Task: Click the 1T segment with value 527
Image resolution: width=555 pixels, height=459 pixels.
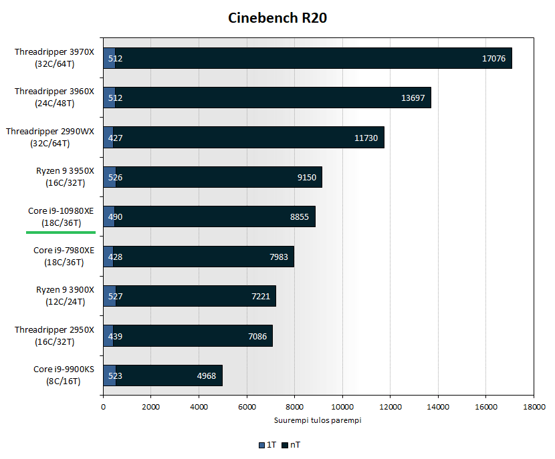Action: [110, 296]
